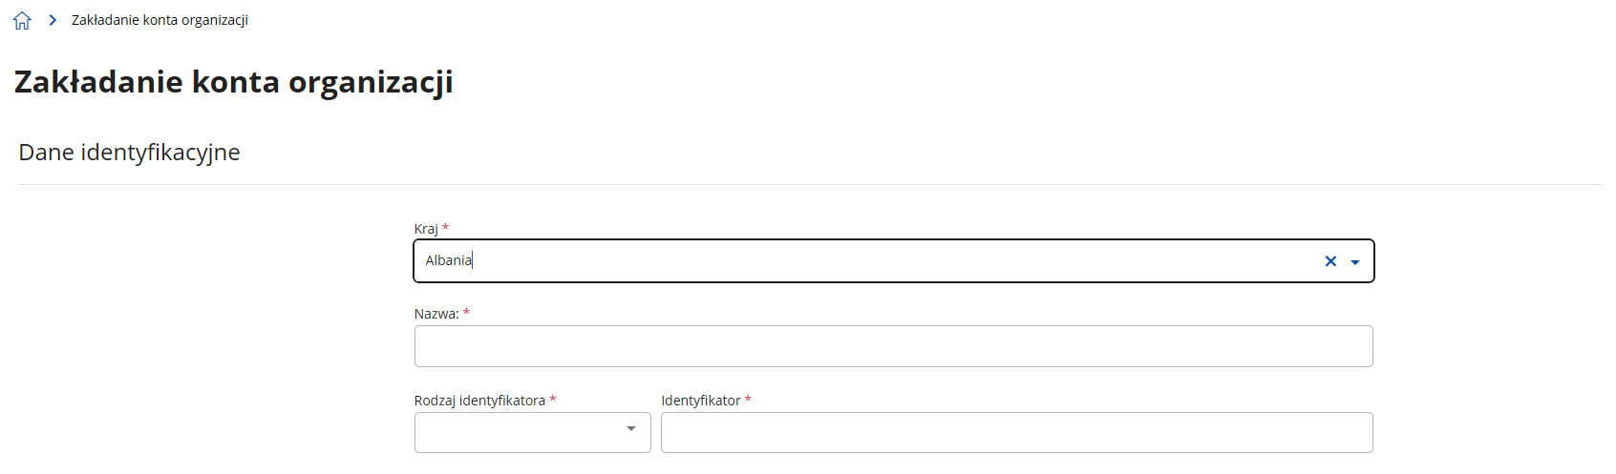This screenshot has height=474, width=1616.
Task: Click the breadcrumb chevron separator
Action: pos(53,20)
